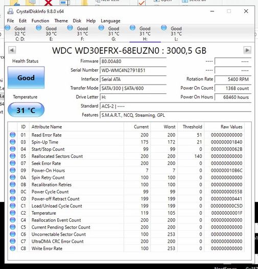Click the CrystalDiskInfo title bar icon
Screen dimensions: 258x269
(x=11, y=11)
